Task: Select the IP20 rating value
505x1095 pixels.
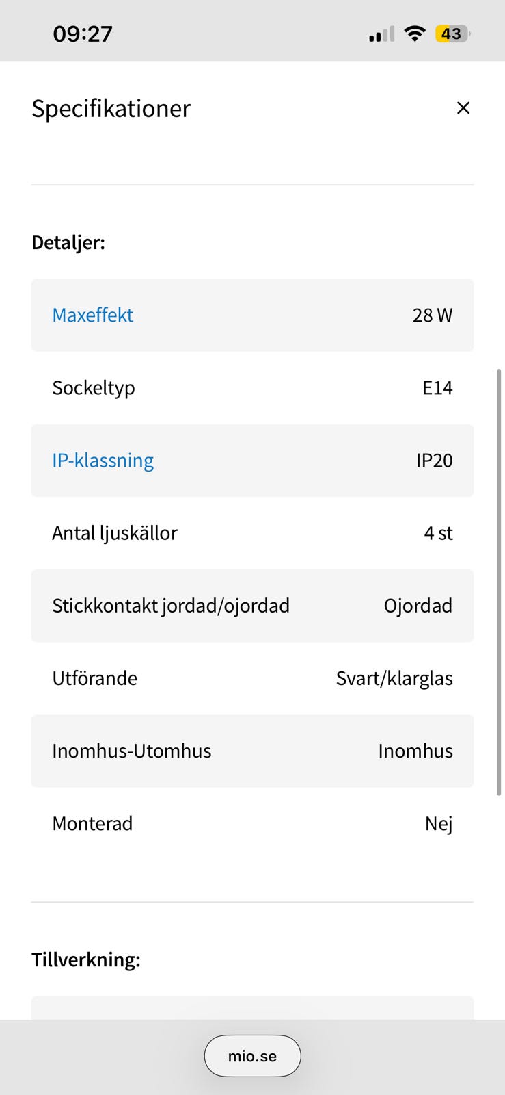Action: (435, 461)
